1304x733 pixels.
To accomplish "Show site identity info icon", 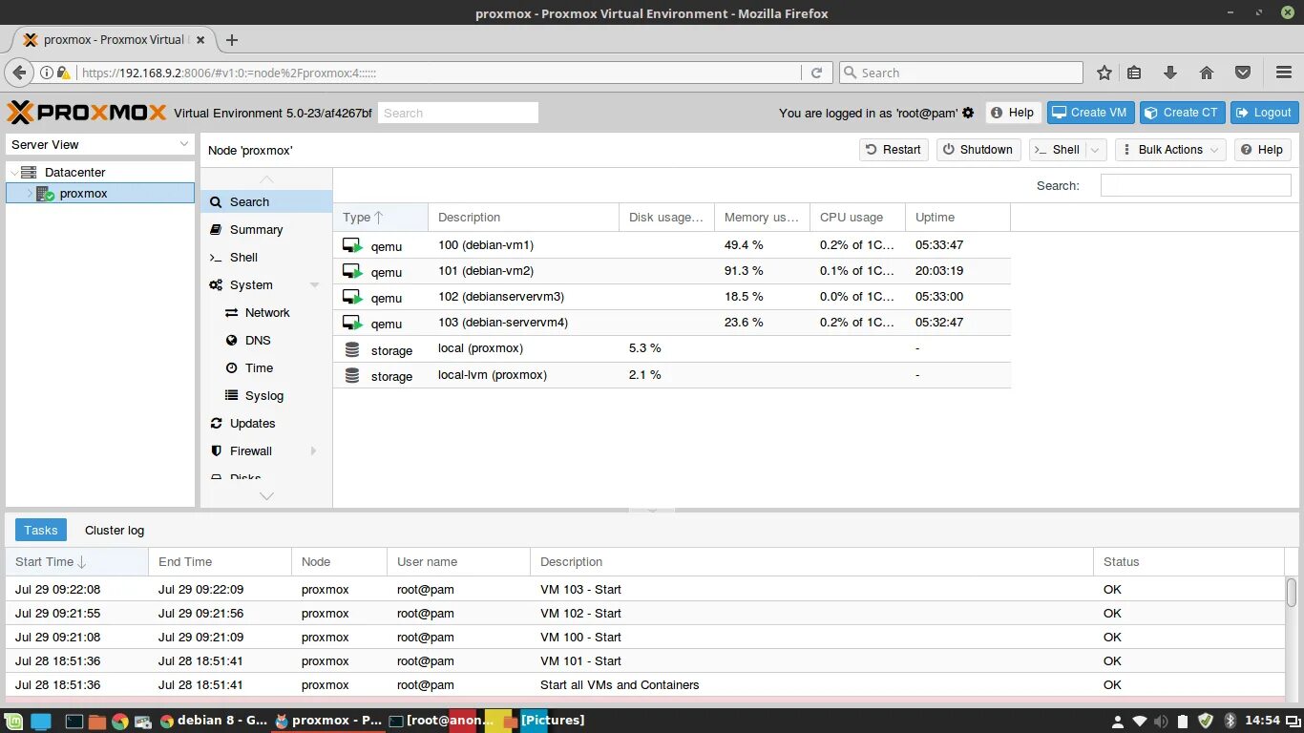I will click(x=46, y=73).
